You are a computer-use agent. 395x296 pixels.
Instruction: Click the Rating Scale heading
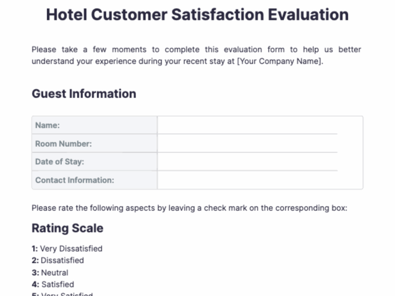67,228
